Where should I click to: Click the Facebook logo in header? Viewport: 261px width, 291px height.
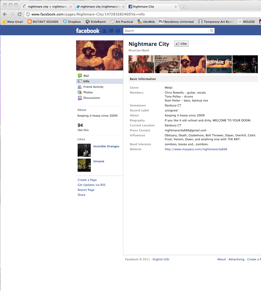[88, 31]
